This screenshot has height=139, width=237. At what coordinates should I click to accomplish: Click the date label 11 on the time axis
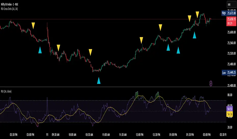click(x=47, y=135)
